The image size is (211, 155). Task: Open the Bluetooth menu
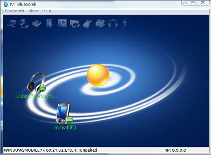pos(14,11)
